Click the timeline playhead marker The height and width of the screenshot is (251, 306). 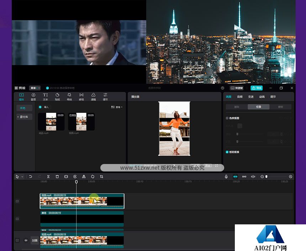76,182
